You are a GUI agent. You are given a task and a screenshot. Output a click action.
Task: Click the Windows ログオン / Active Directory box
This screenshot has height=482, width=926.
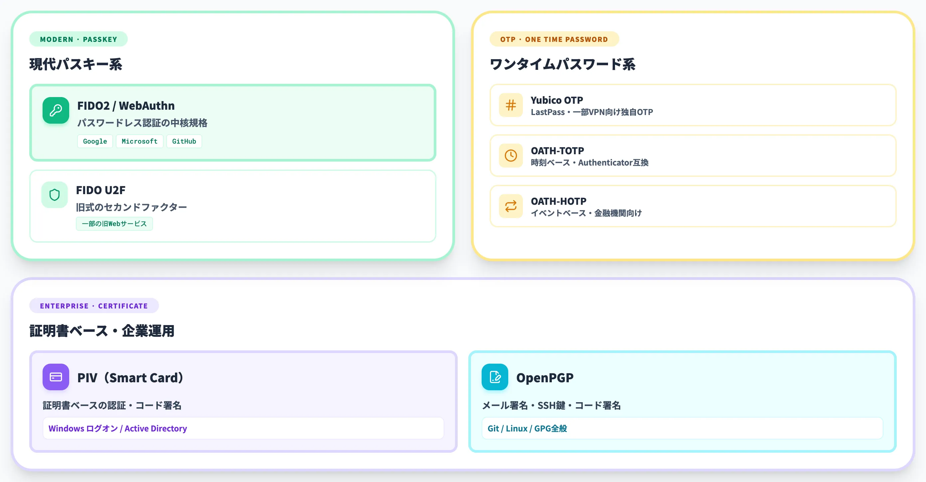pos(243,428)
